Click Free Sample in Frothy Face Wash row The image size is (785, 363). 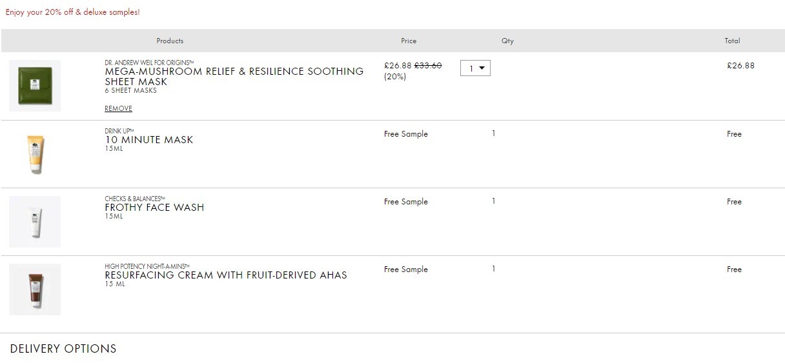(x=406, y=202)
